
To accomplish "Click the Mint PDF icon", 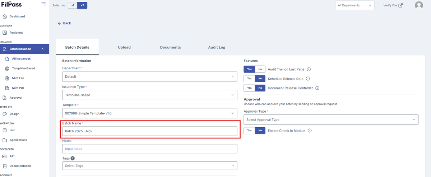I will [7, 88].
